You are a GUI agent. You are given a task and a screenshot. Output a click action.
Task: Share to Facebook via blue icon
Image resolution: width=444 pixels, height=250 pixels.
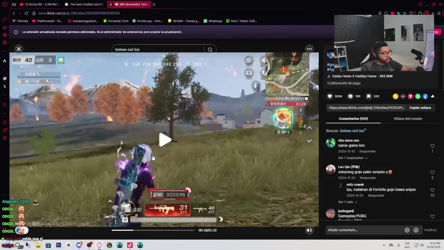[x=425, y=97]
